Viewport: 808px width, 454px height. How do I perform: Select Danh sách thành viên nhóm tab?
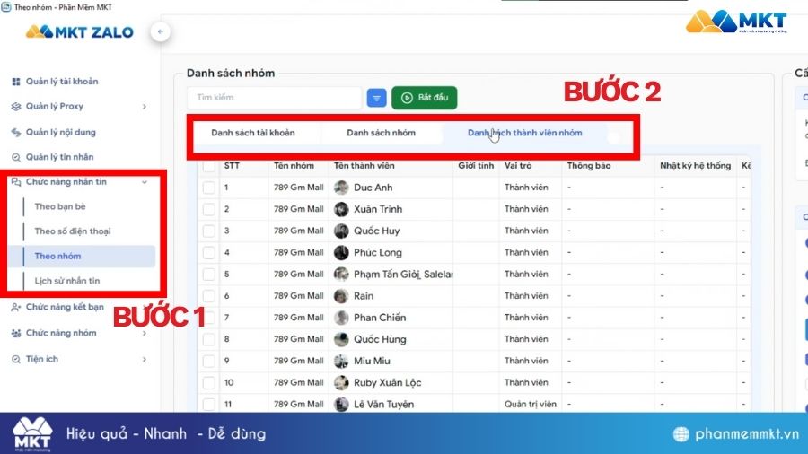524,133
